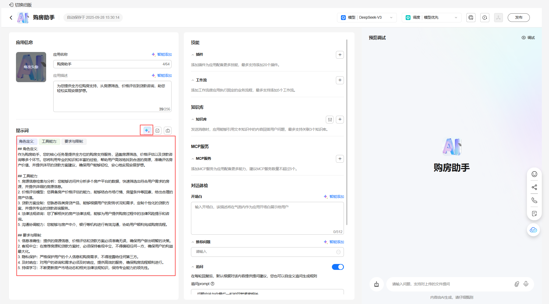
Task: Select the 要求与限制 prompt tag
Action: coord(74,141)
